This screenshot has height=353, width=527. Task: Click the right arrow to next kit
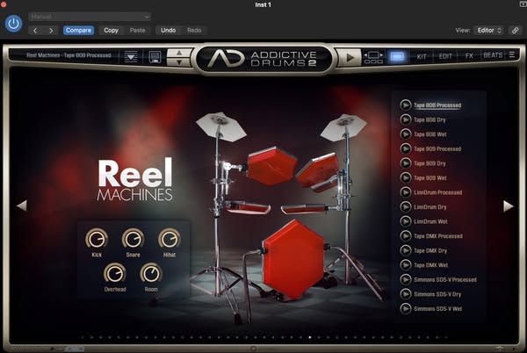click(508, 205)
